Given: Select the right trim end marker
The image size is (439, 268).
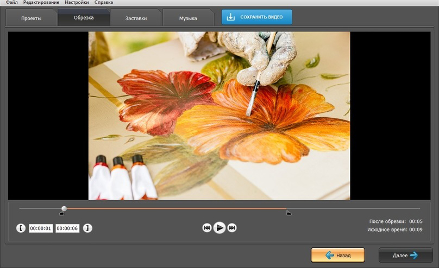Looking at the screenshot, I should [x=289, y=213].
